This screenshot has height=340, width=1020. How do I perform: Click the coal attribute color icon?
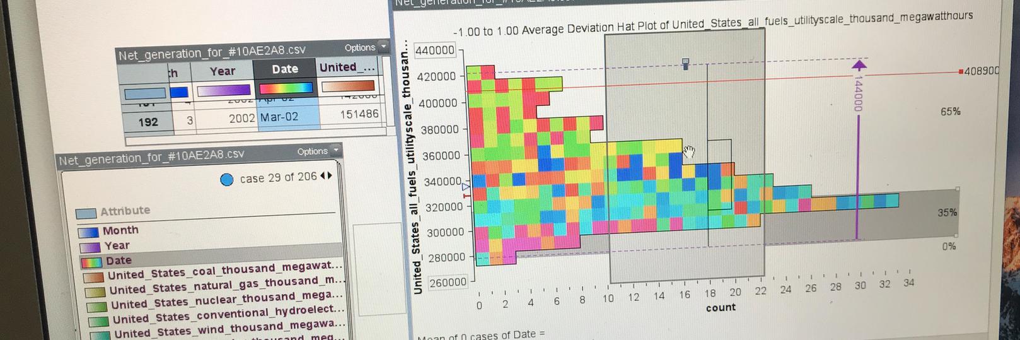pos(93,277)
